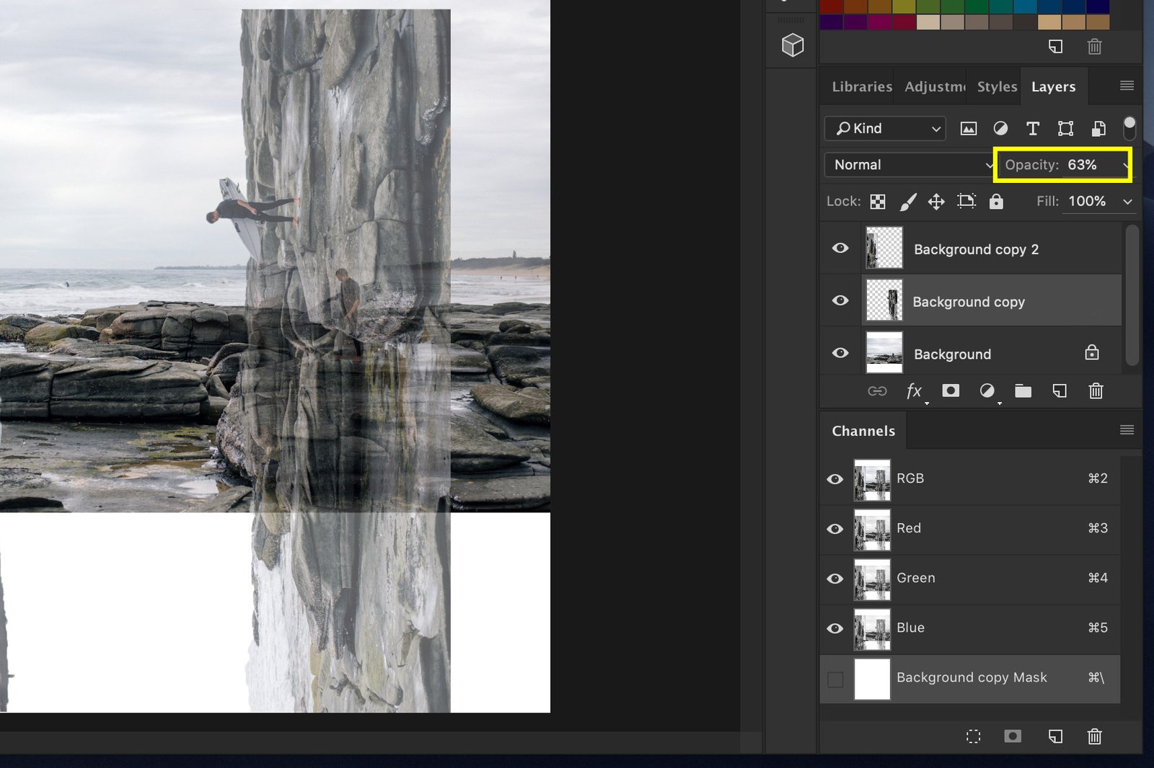This screenshot has width=1154, height=768.
Task: Toggle visibility of the Blue channel
Action: (835, 628)
